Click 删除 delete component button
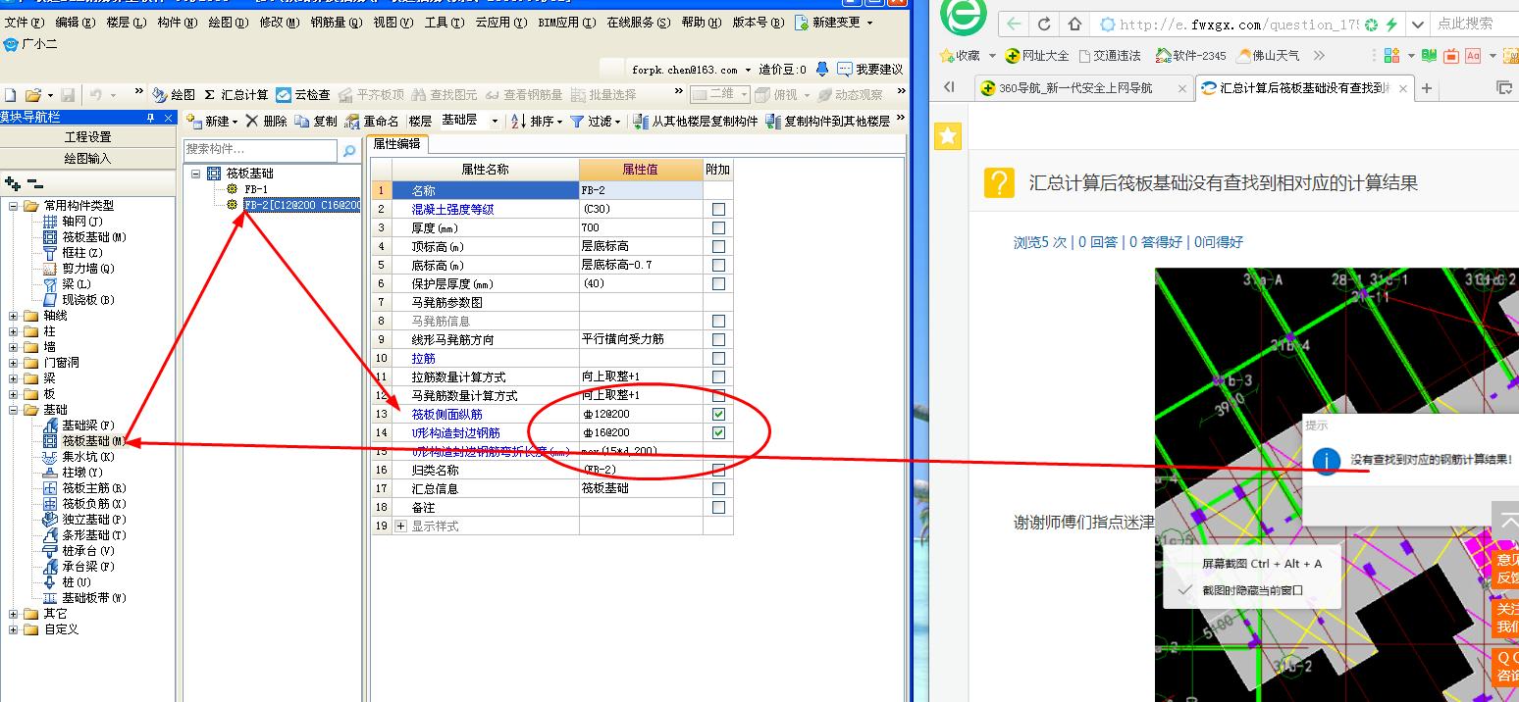1519x702 pixels. (x=266, y=121)
